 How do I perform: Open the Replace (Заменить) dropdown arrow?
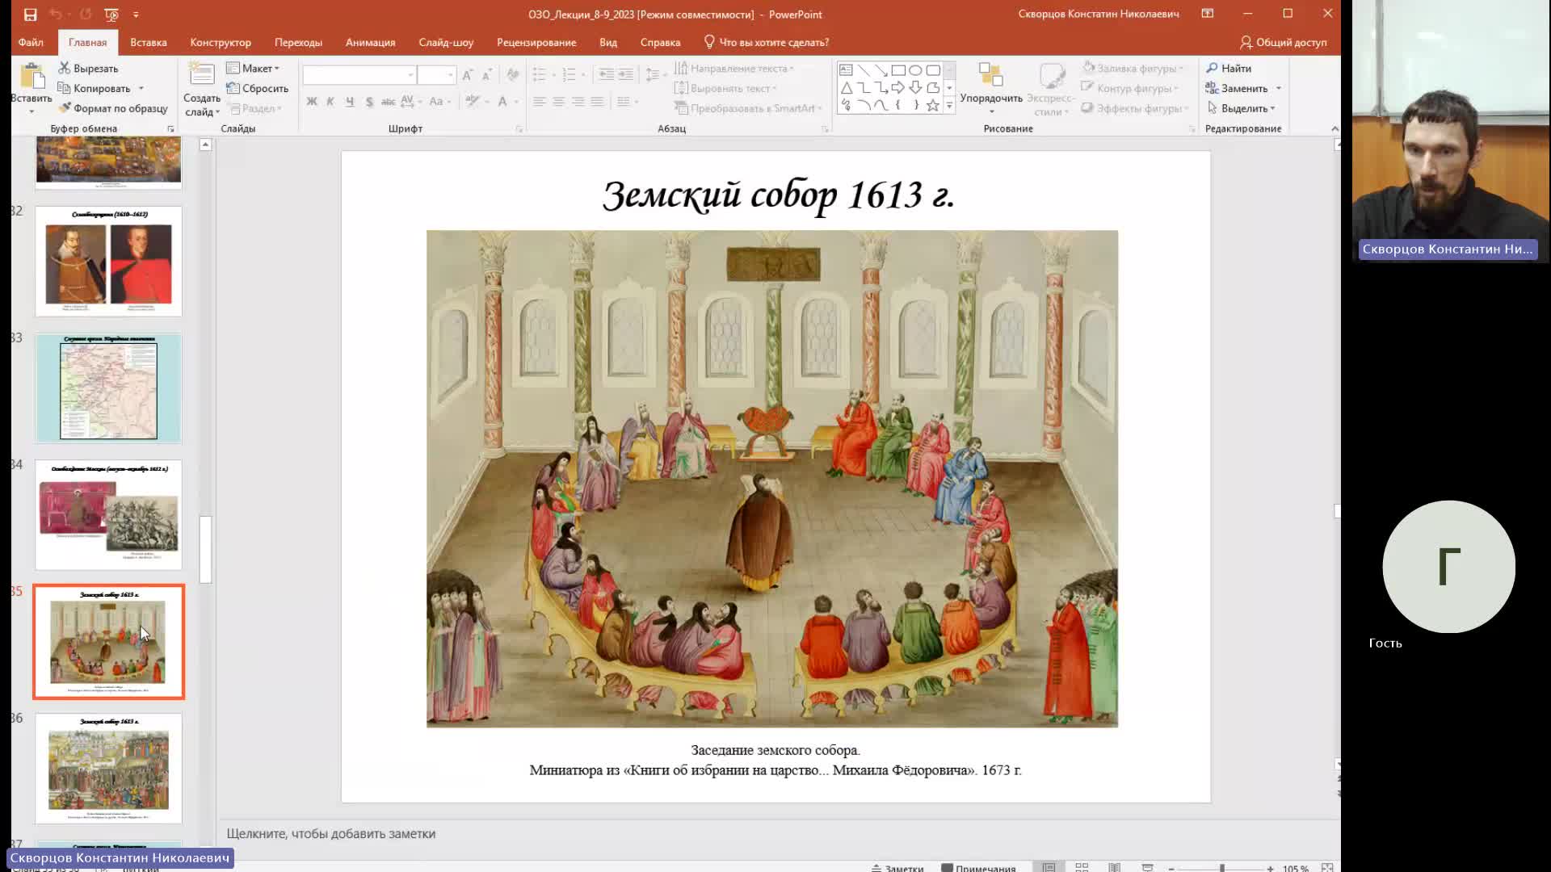[1278, 89]
